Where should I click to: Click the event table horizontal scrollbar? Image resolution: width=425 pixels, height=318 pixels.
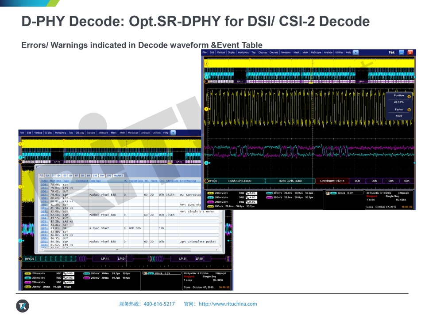click(x=117, y=250)
